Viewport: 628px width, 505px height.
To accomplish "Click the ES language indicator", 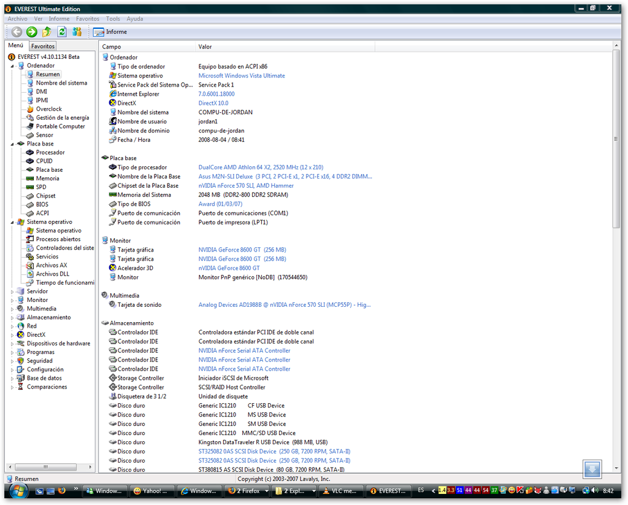I will click(421, 490).
